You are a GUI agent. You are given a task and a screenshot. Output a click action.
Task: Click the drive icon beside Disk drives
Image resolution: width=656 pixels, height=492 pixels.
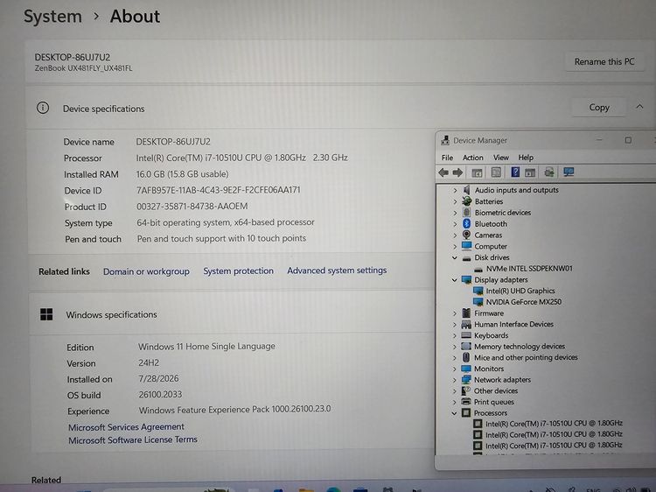(x=467, y=258)
